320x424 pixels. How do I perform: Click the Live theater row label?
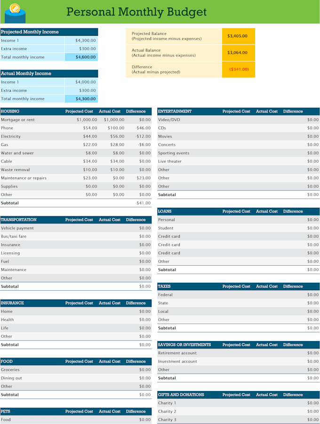tap(170, 162)
